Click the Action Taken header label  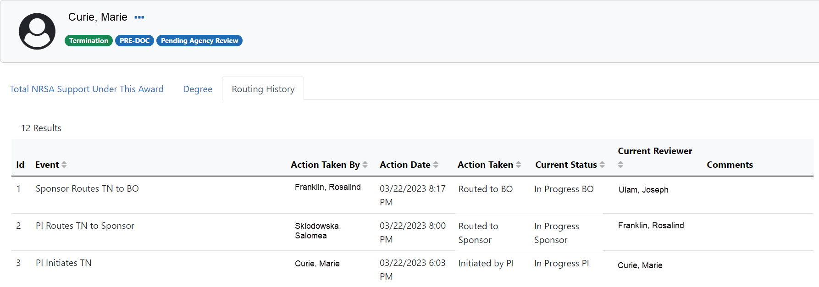pyautogui.click(x=485, y=165)
